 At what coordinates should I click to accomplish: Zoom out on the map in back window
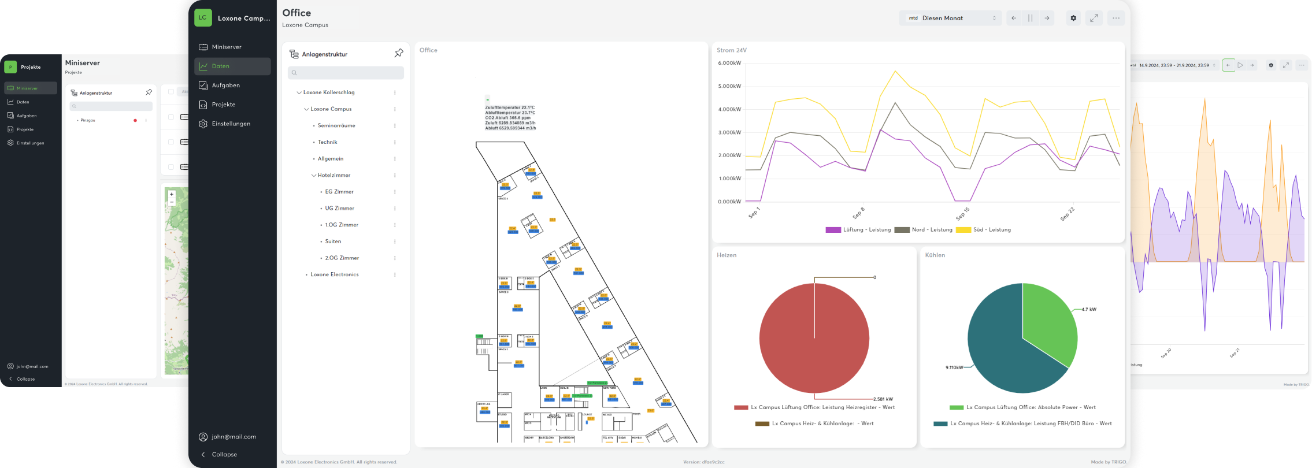tap(172, 202)
